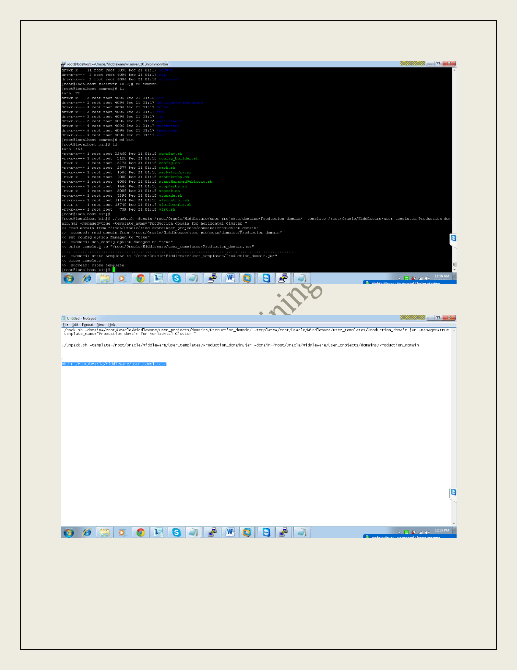Click the down arrow of Notepad's vertical scrollbar

[454, 524]
